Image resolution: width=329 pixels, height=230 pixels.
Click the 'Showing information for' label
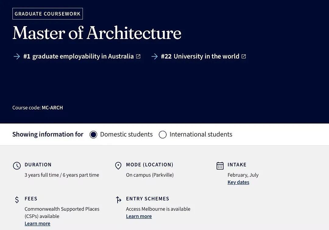pyautogui.click(x=48, y=134)
